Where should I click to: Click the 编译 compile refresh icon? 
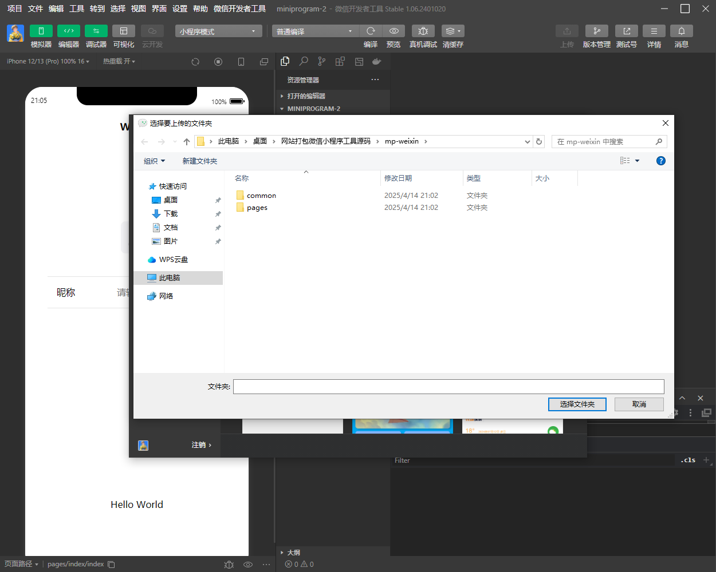[x=371, y=31]
